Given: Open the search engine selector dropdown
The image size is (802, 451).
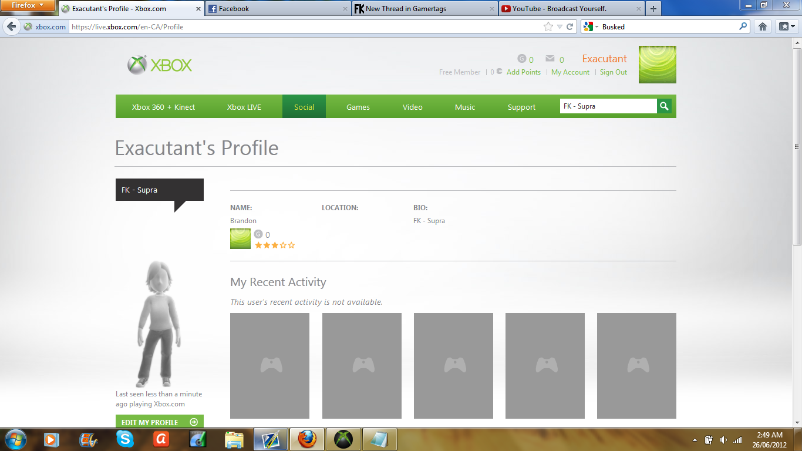Looking at the screenshot, I should [591, 26].
